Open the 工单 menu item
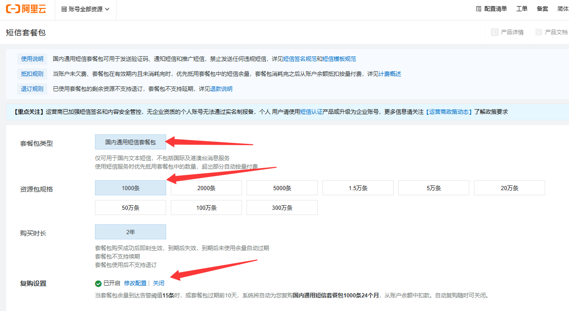The height and width of the screenshot is (311, 569). 522,9
